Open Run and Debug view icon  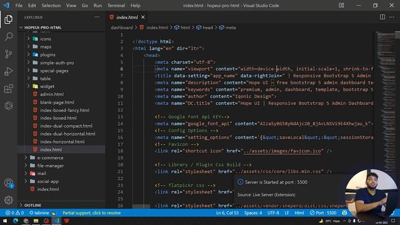click(8, 71)
